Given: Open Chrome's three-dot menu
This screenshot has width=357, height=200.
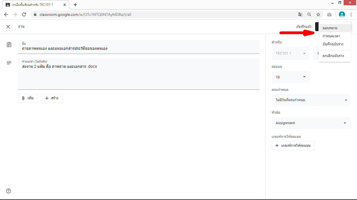Looking at the screenshot, I should (351, 14).
